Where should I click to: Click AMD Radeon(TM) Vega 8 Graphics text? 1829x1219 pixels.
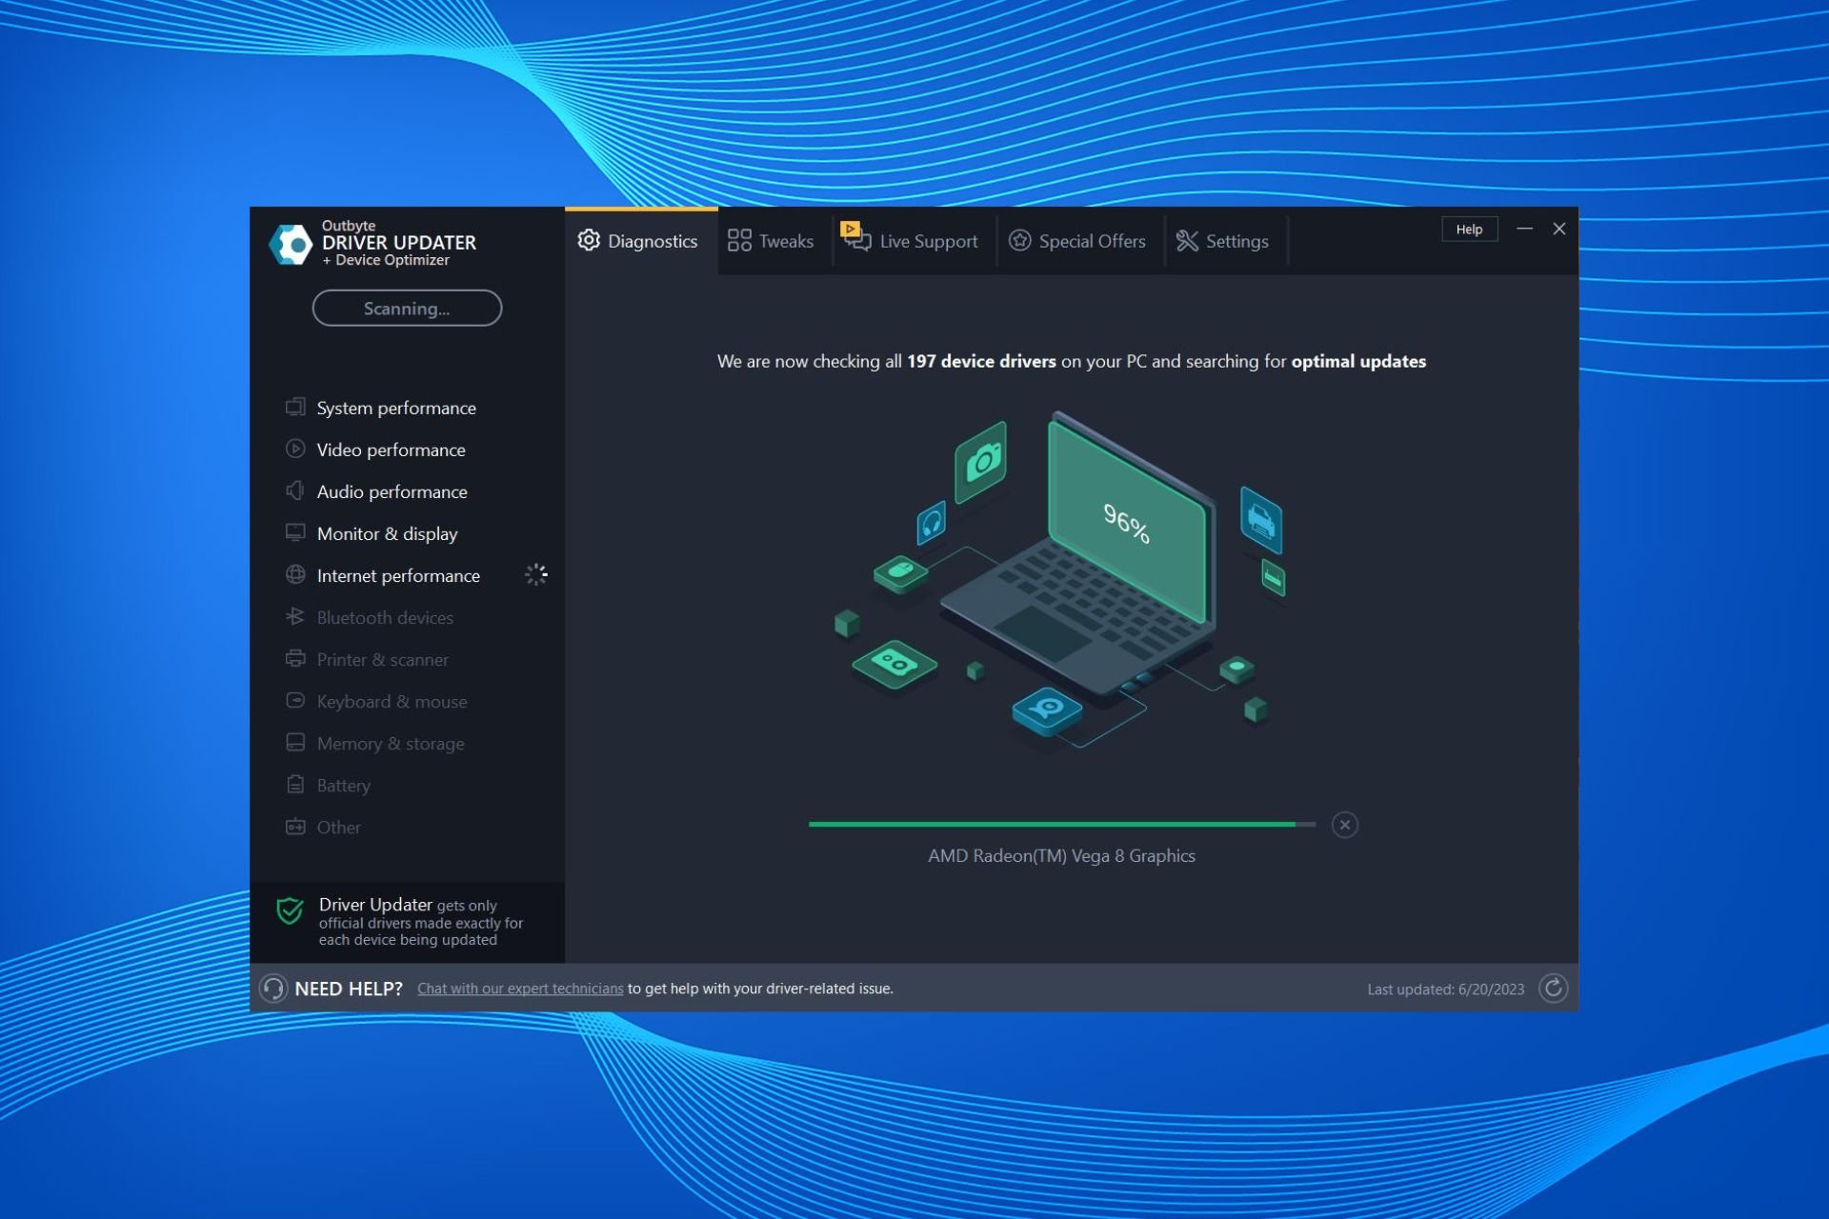(x=1061, y=855)
